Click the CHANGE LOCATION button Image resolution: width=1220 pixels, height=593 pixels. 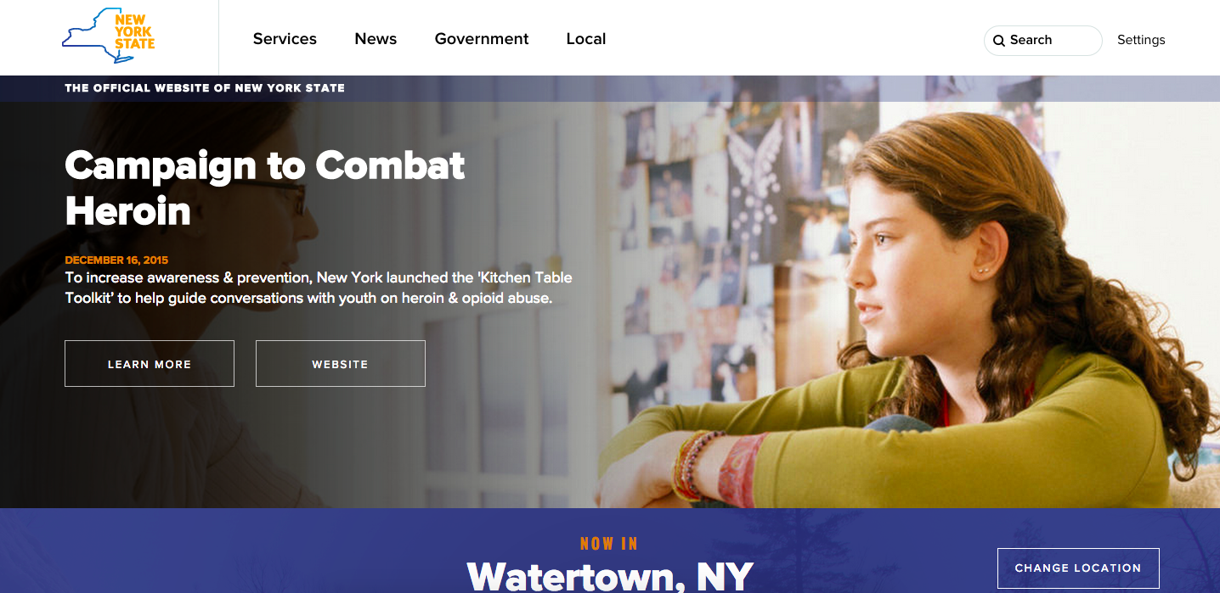pyautogui.click(x=1078, y=568)
